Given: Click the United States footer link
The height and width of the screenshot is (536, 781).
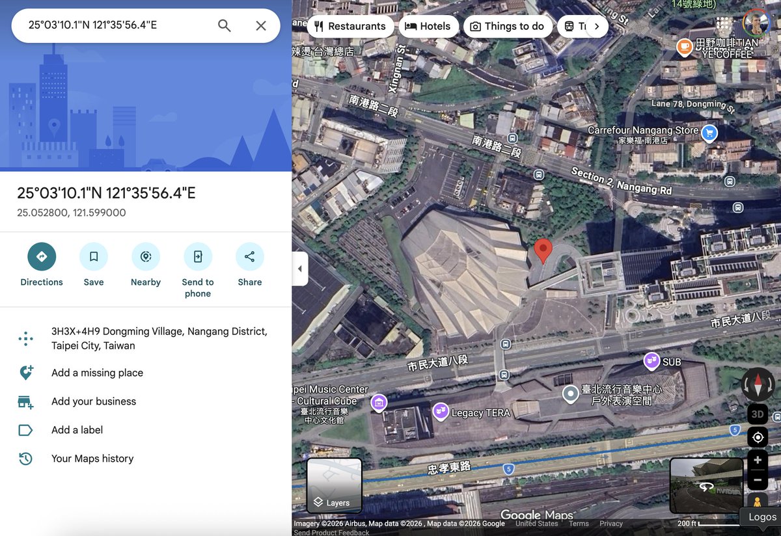Looking at the screenshot, I should click(537, 524).
